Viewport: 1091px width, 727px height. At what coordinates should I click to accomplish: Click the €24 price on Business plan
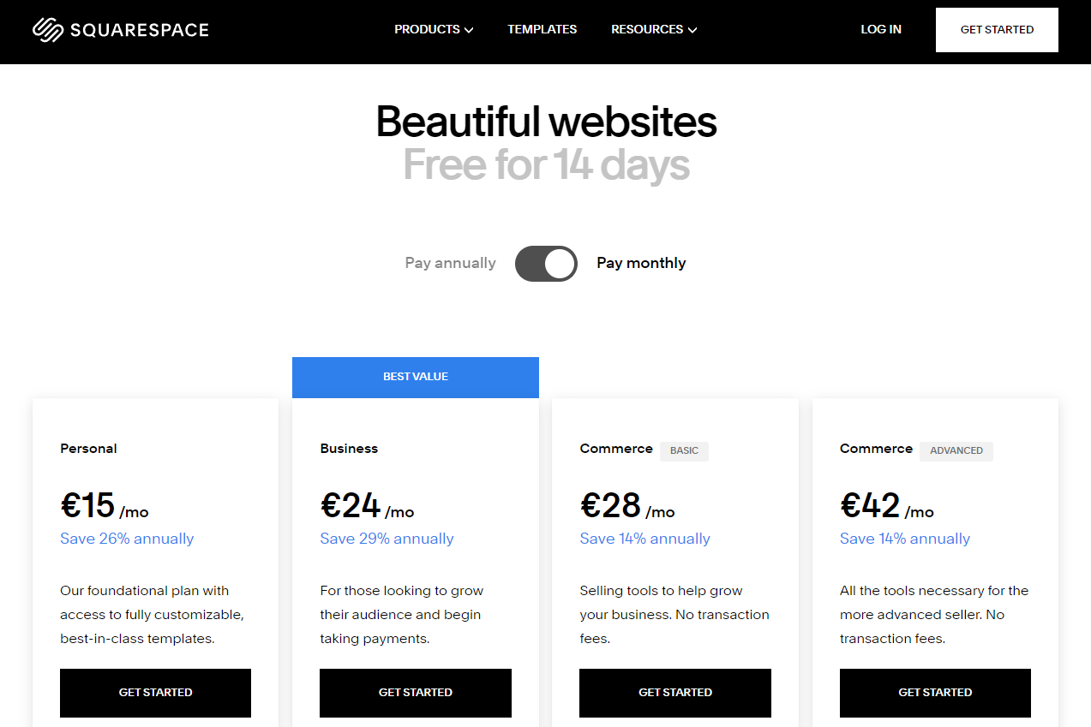point(351,505)
